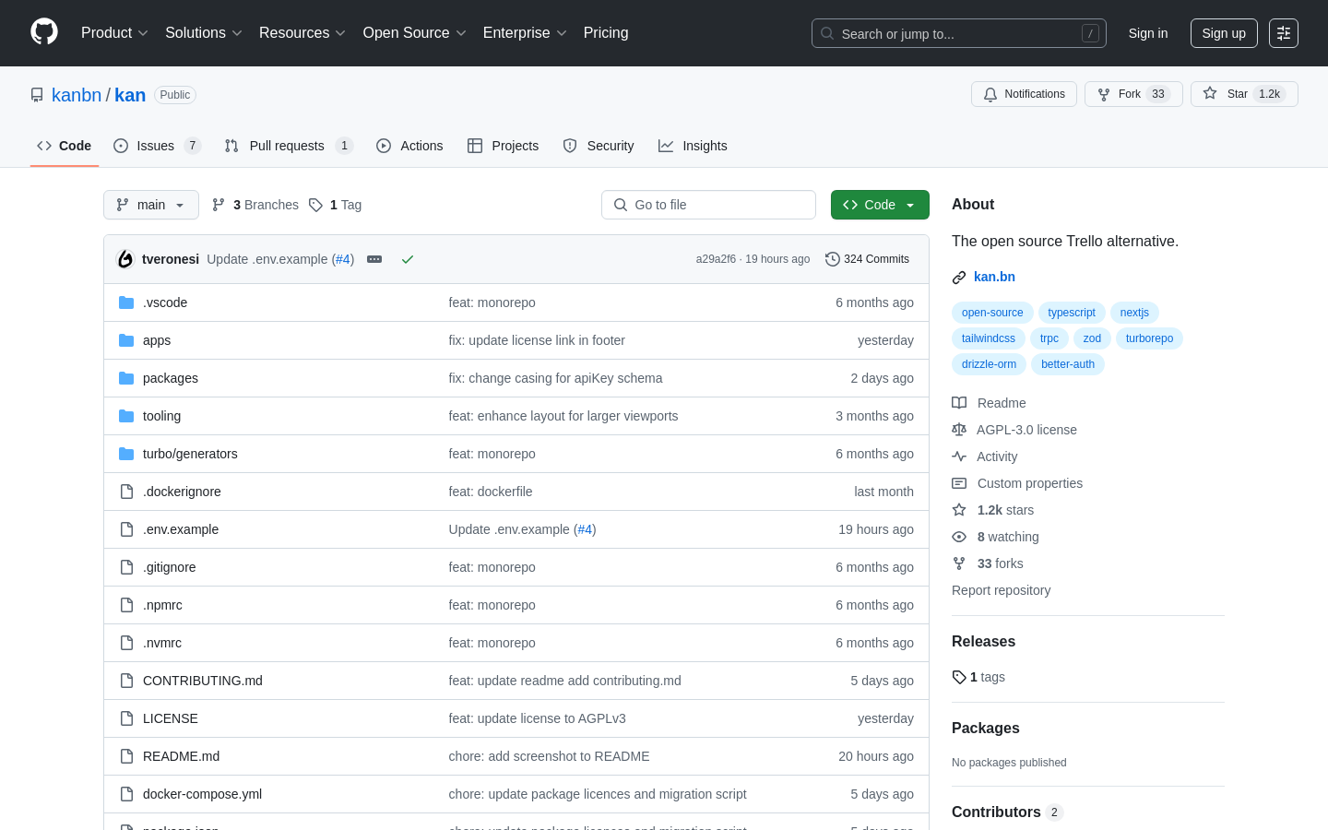Click tveronesi avatar image
Viewport: 1328px width, 830px height.
pyautogui.click(x=125, y=259)
